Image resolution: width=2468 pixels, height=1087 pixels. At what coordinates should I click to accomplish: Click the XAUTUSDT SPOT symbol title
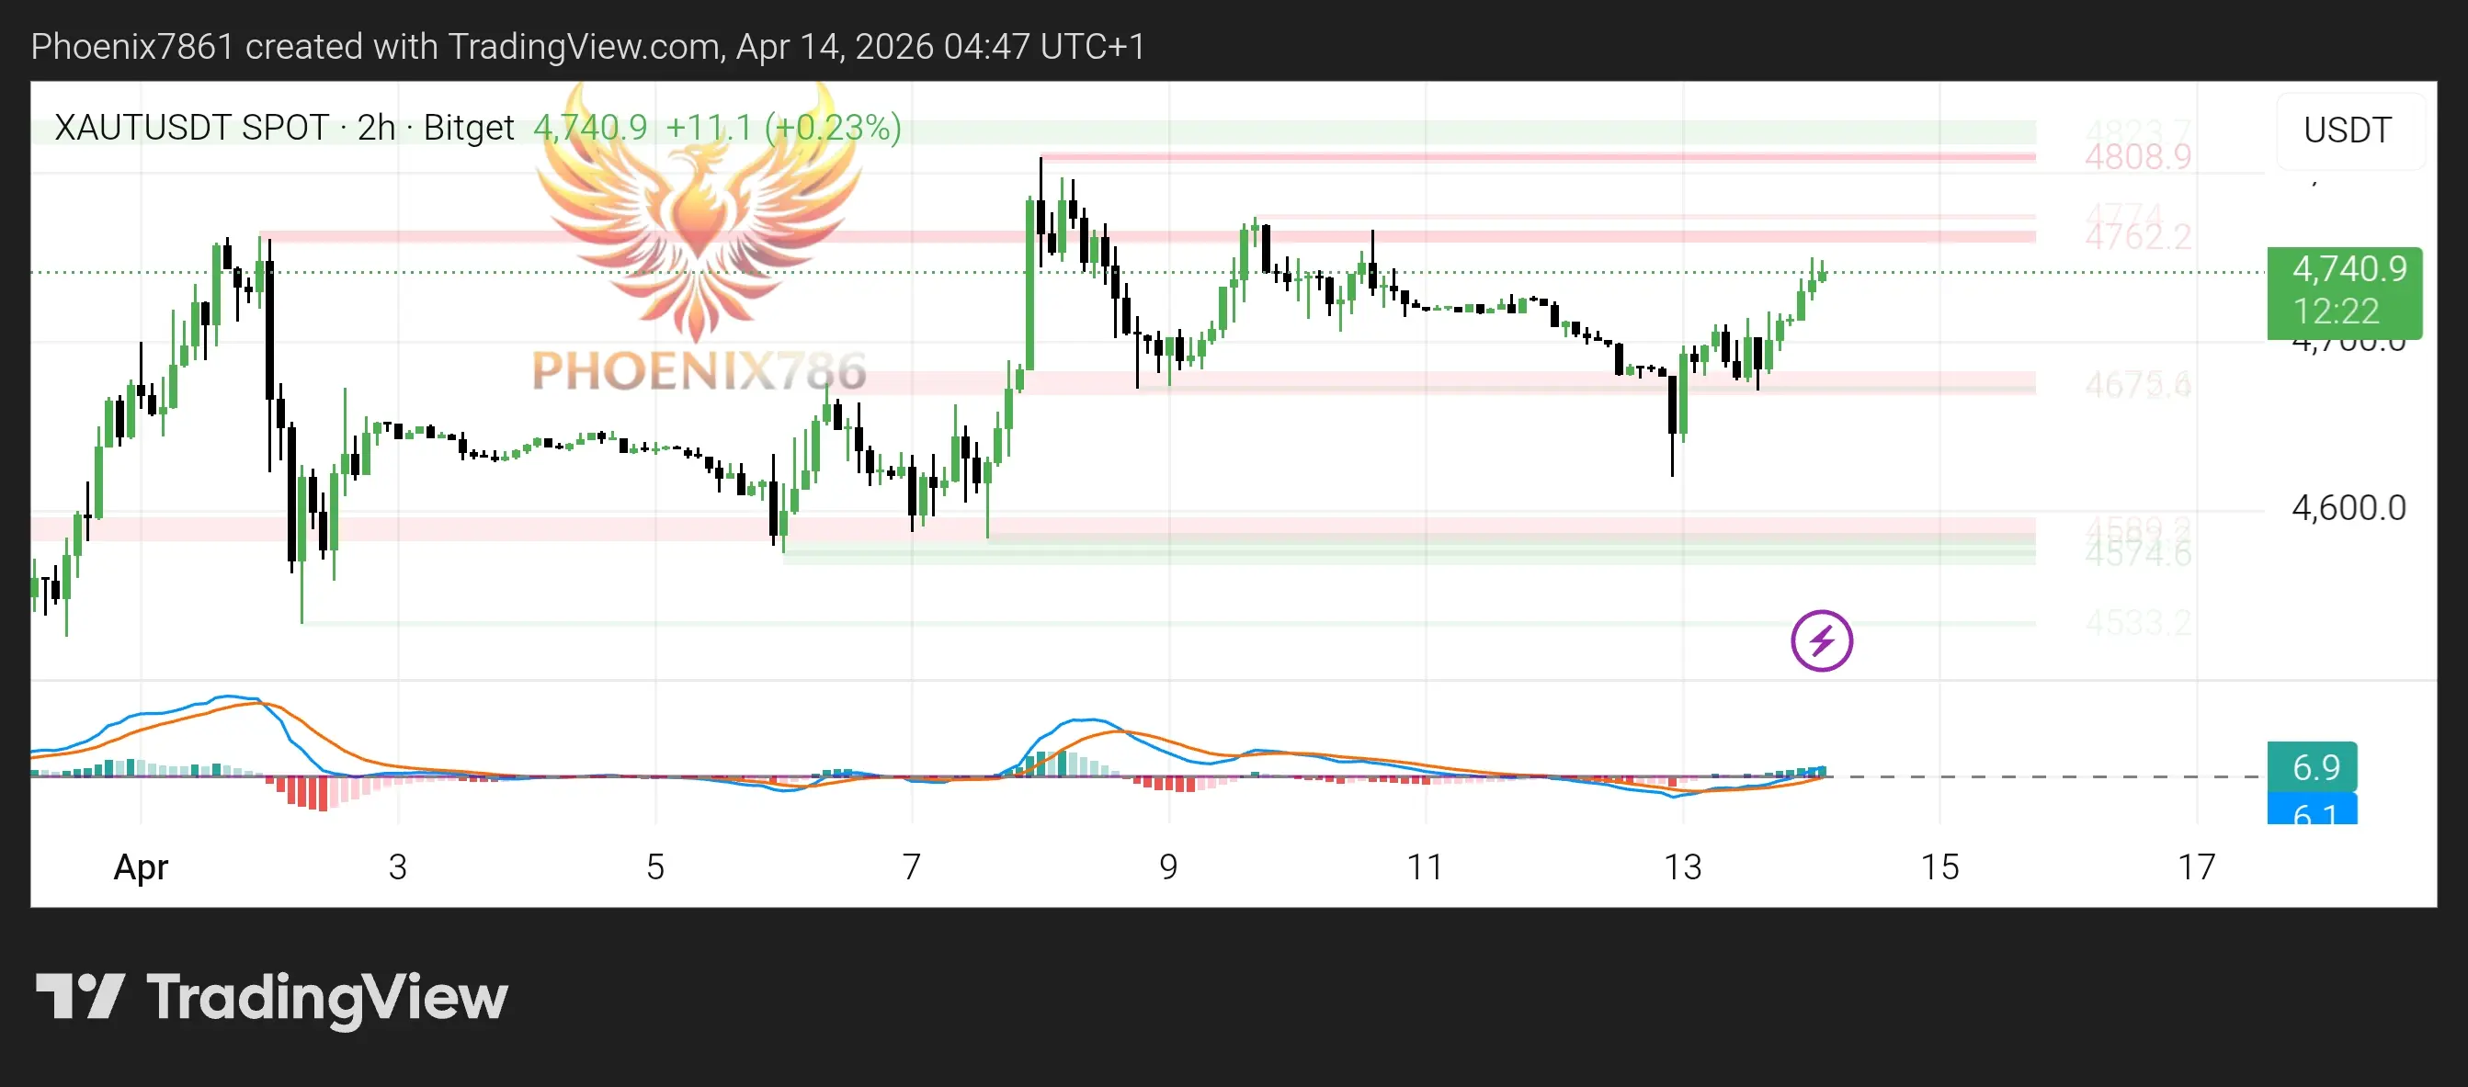click(191, 128)
